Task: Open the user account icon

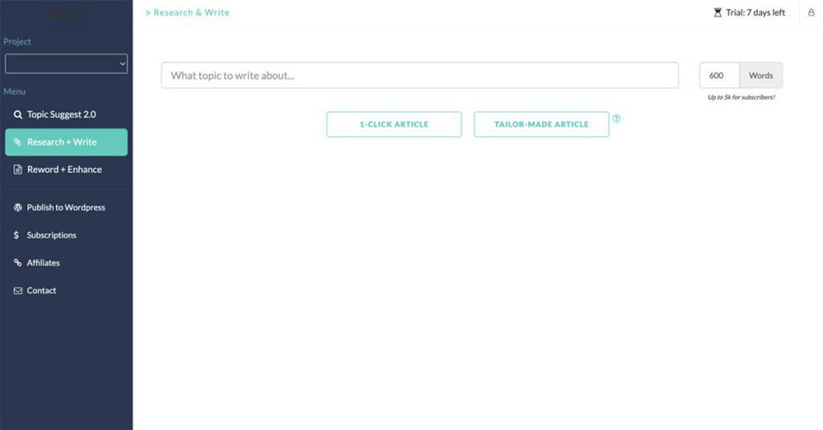Action: tap(811, 12)
